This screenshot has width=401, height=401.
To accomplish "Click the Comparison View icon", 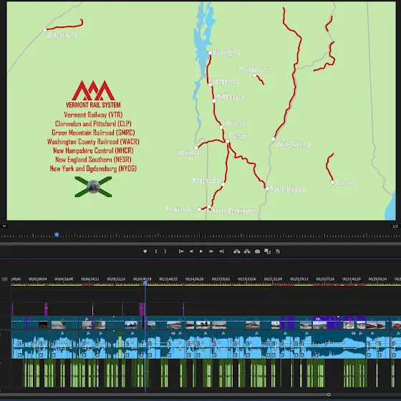I will click(x=267, y=251).
